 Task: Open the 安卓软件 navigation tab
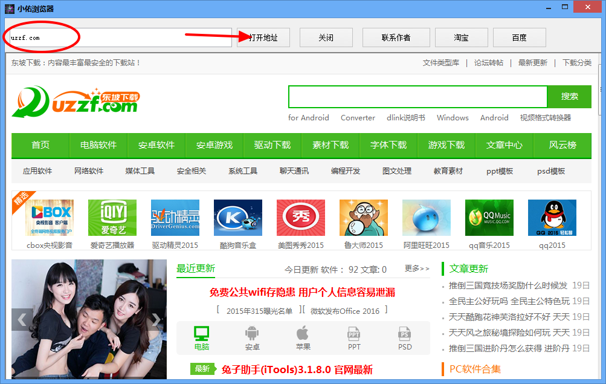point(156,145)
